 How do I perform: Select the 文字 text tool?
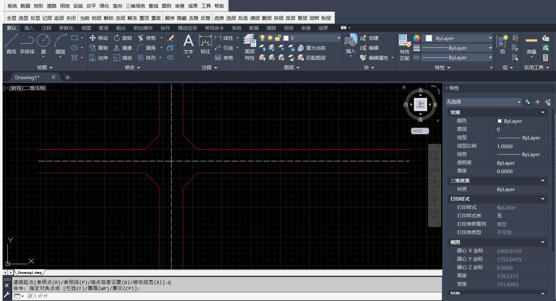188,44
